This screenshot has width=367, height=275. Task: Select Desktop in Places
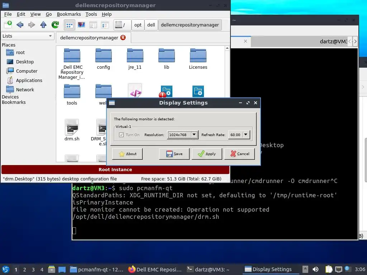(x=25, y=62)
